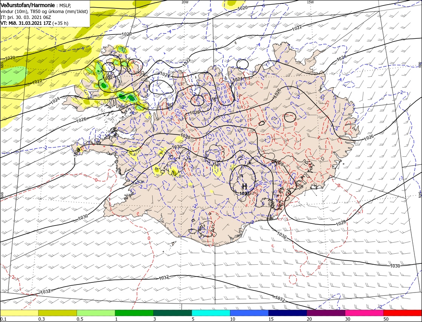
Task: Click the '20W' longitude label
Action: point(185,2)
